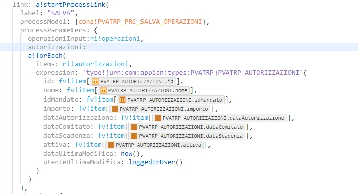The image size is (358, 194).
Task: Click the items keyword
Action: click(x=45, y=64)
